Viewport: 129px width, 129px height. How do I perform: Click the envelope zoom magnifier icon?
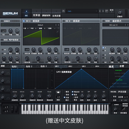52,80
